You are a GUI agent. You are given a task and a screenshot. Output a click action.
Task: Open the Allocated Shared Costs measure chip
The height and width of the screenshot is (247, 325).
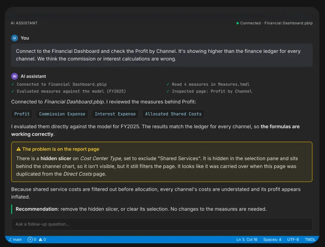pos(173,114)
